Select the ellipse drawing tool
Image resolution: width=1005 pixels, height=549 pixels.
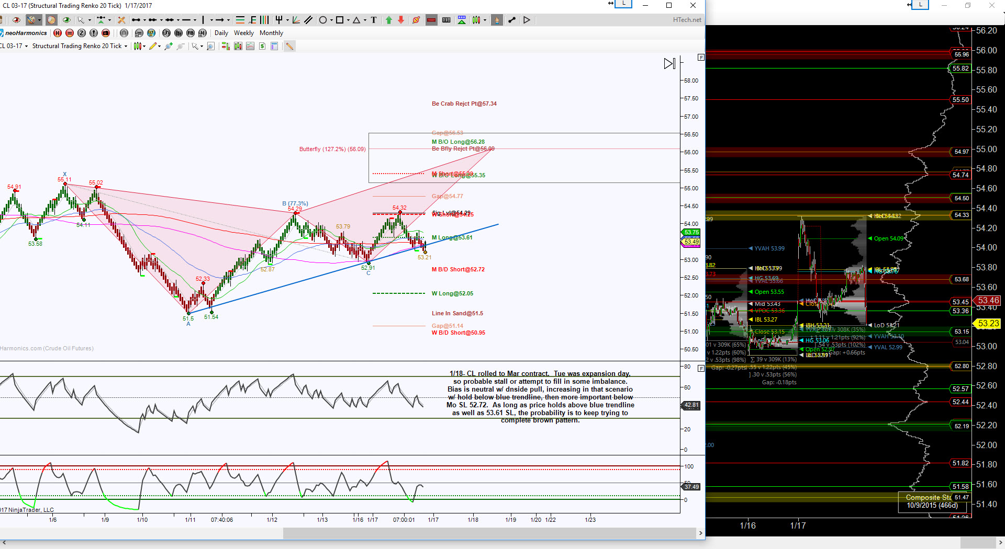coord(323,20)
